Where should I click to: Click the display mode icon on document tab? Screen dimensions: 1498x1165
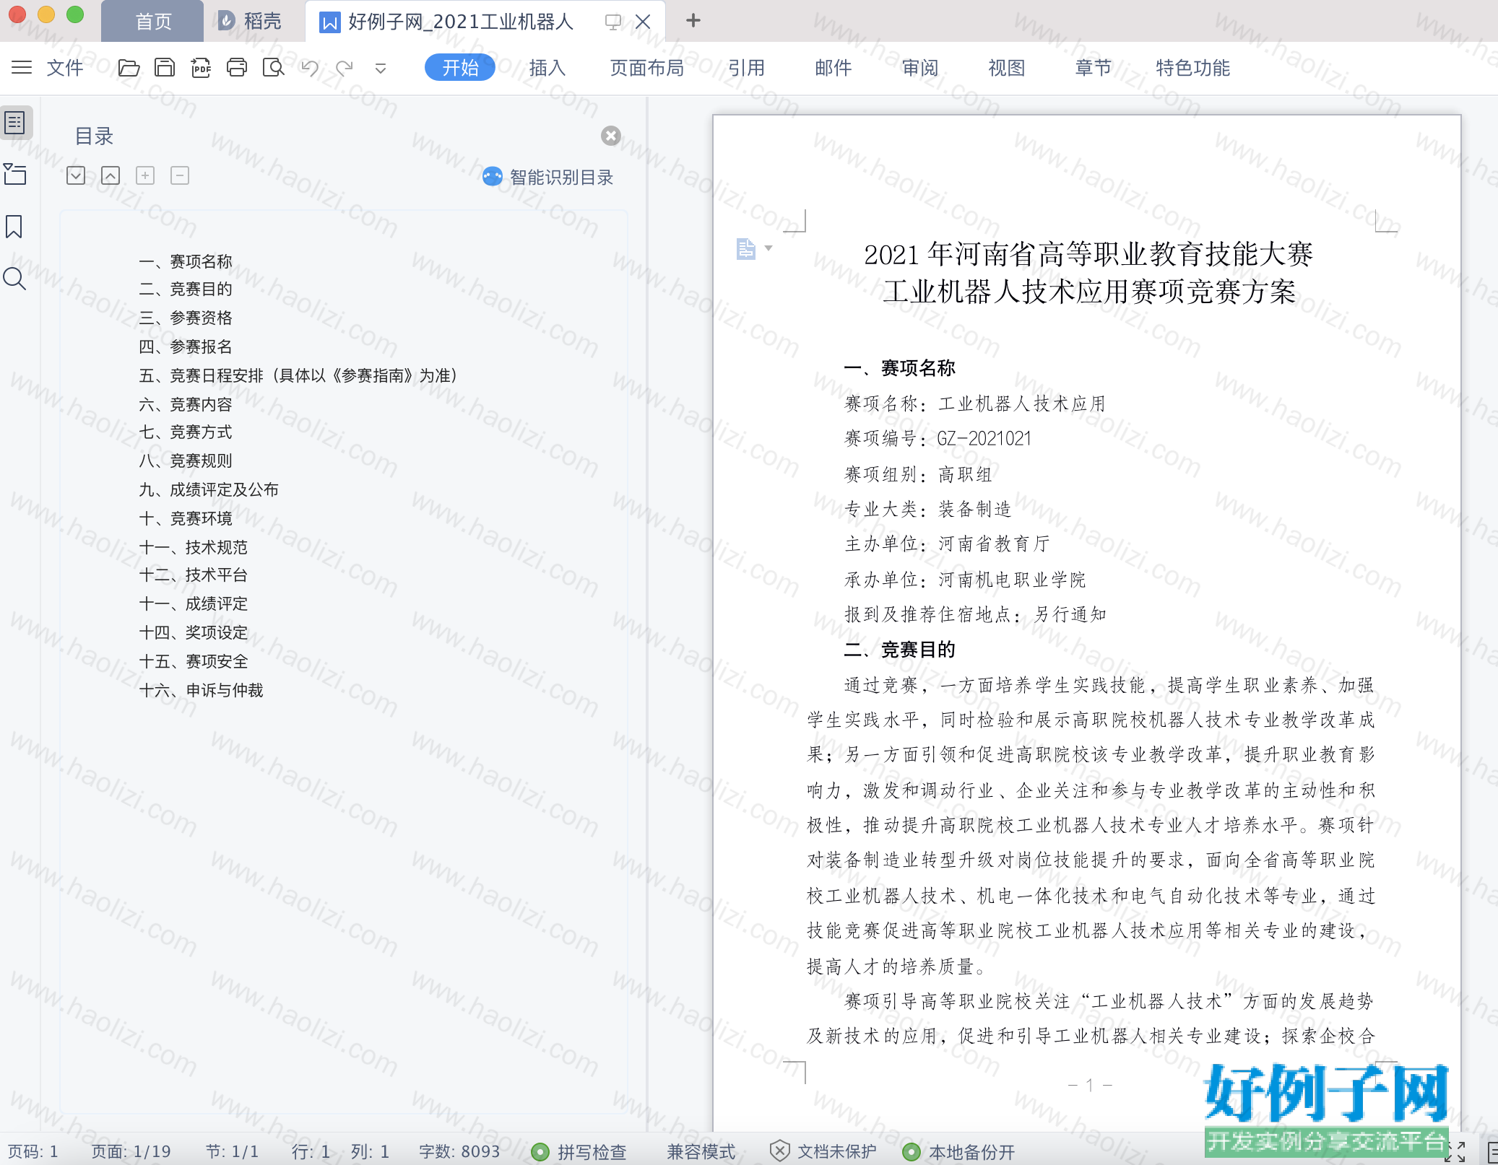click(x=613, y=22)
